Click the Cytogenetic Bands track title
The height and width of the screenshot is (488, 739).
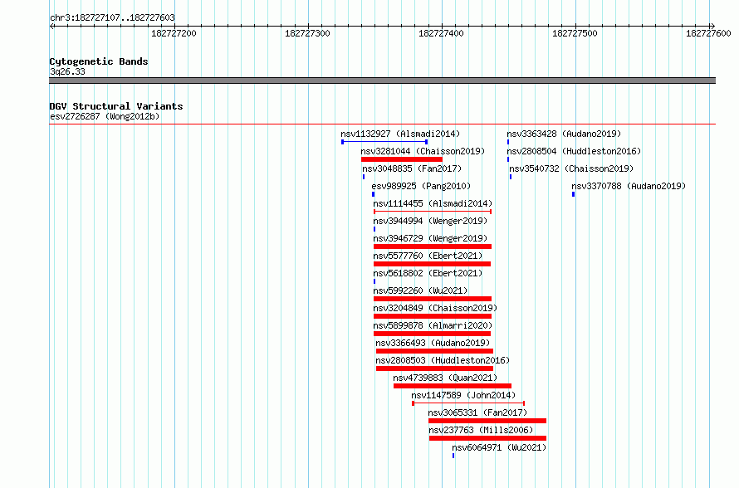pyautogui.click(x=99, y=61)
